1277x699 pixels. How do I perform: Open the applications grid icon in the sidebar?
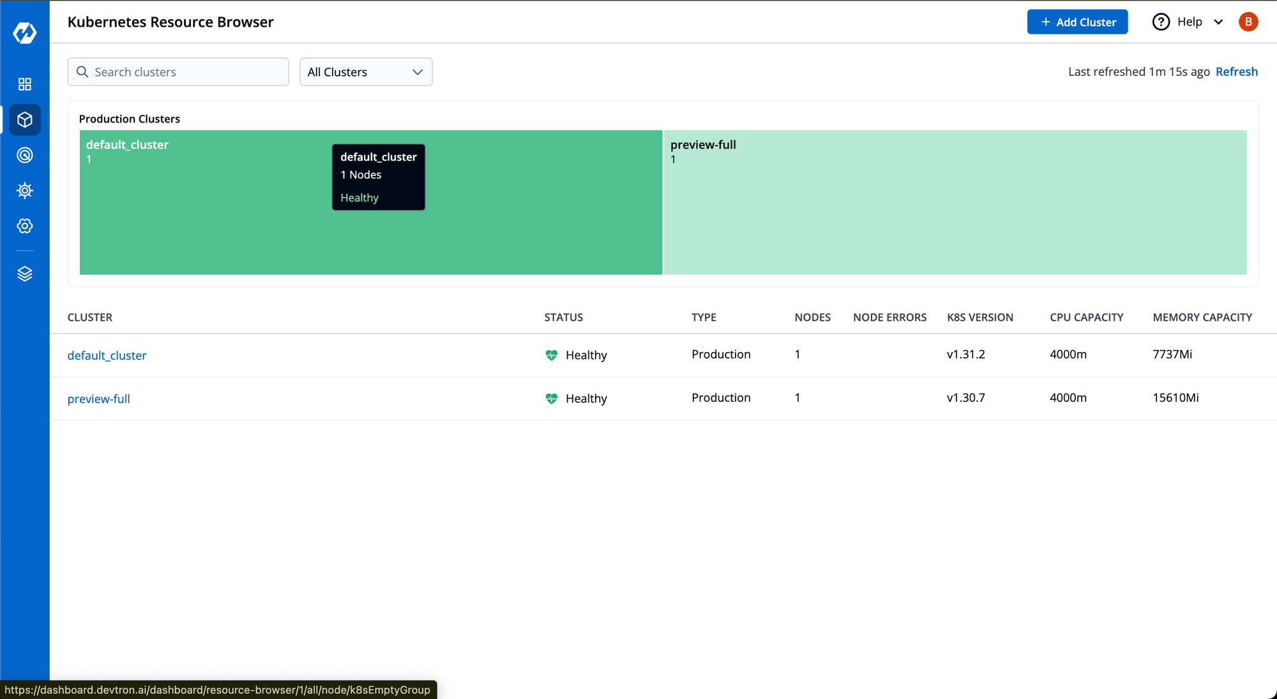click(x=25, y=84)
